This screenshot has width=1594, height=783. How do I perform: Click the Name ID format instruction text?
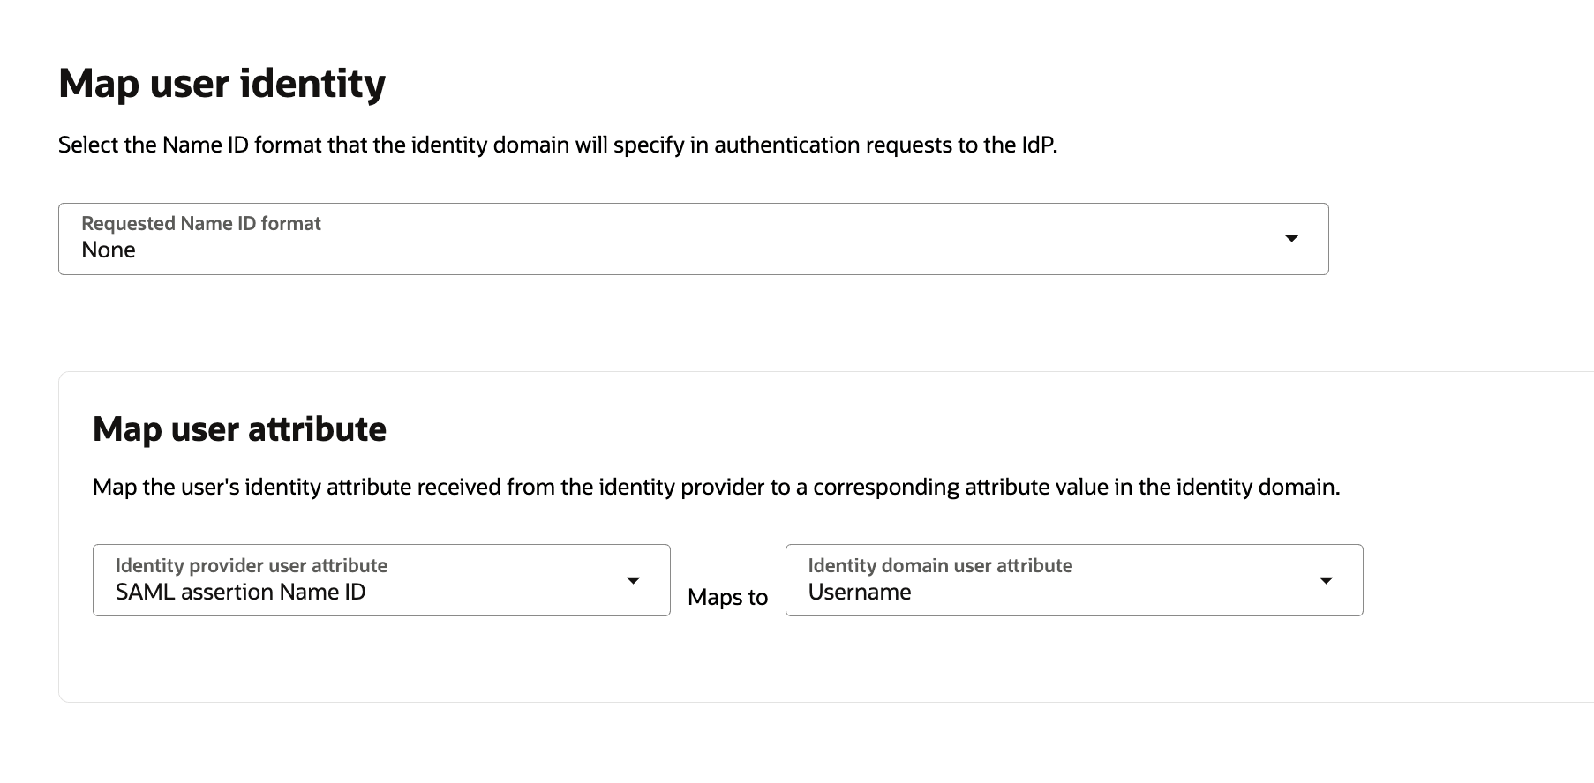[560, 144]
